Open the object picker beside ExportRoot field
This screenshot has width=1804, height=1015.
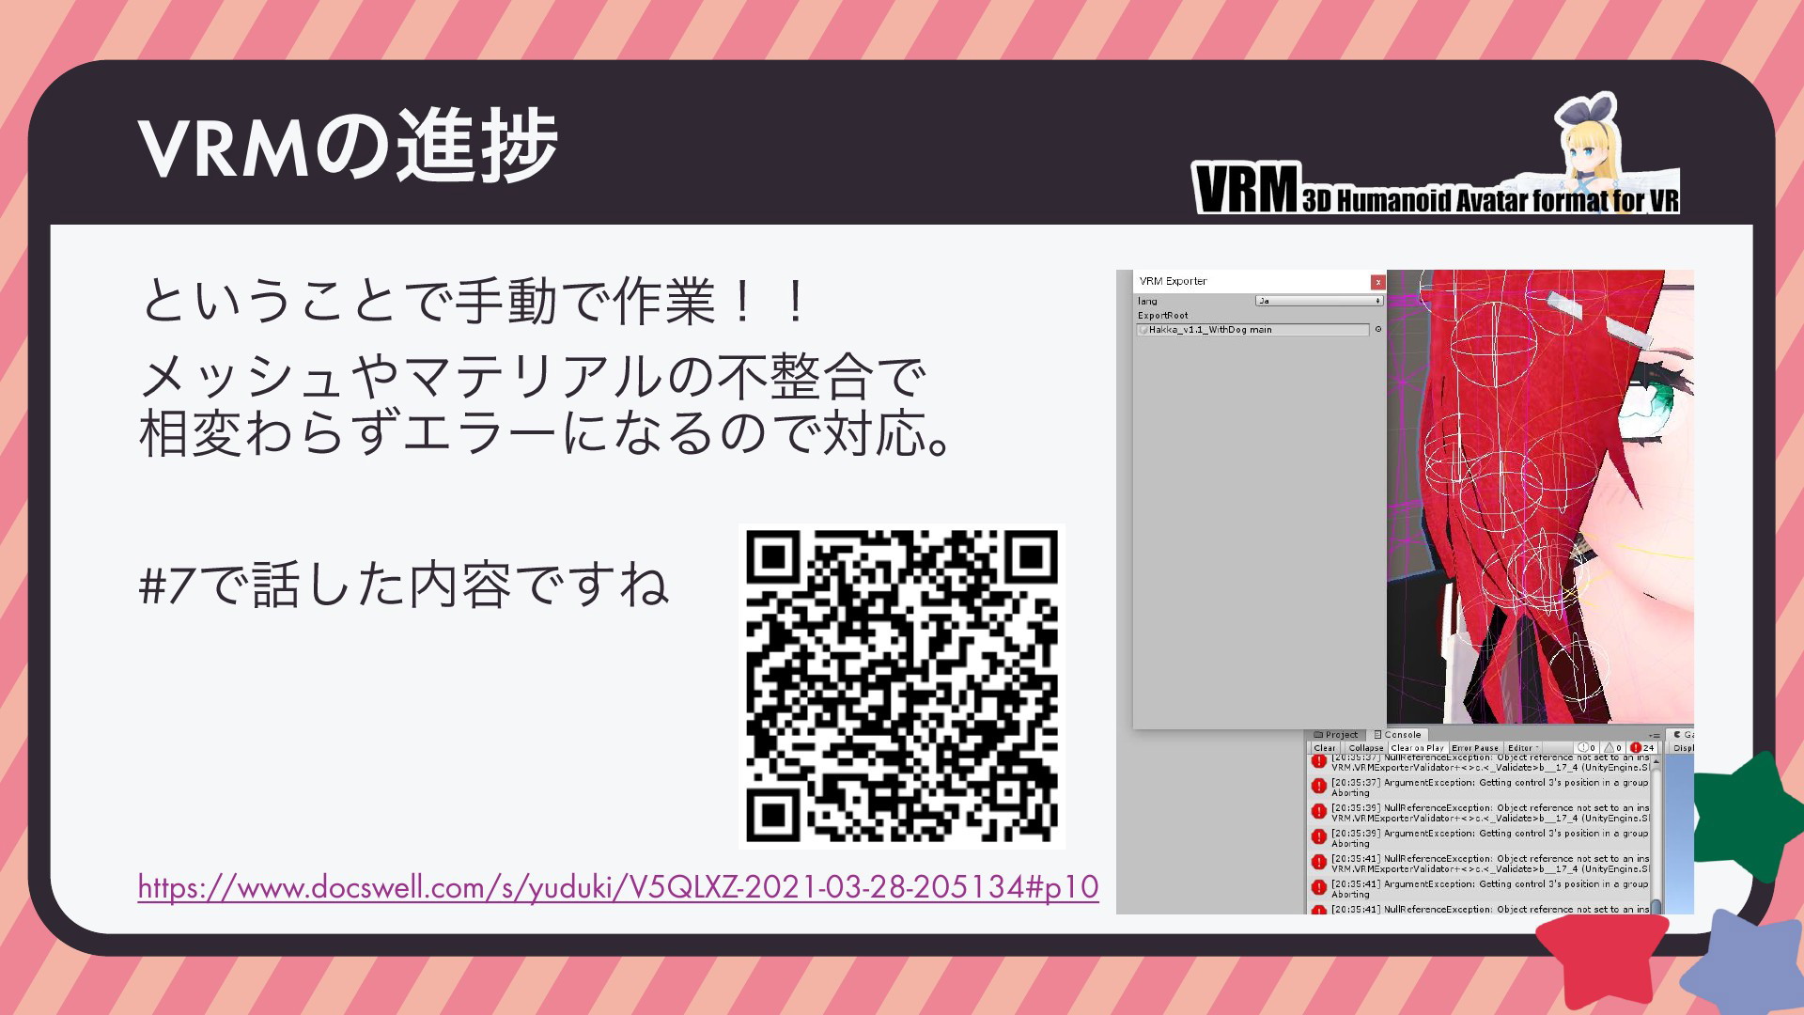point(1378,330)
